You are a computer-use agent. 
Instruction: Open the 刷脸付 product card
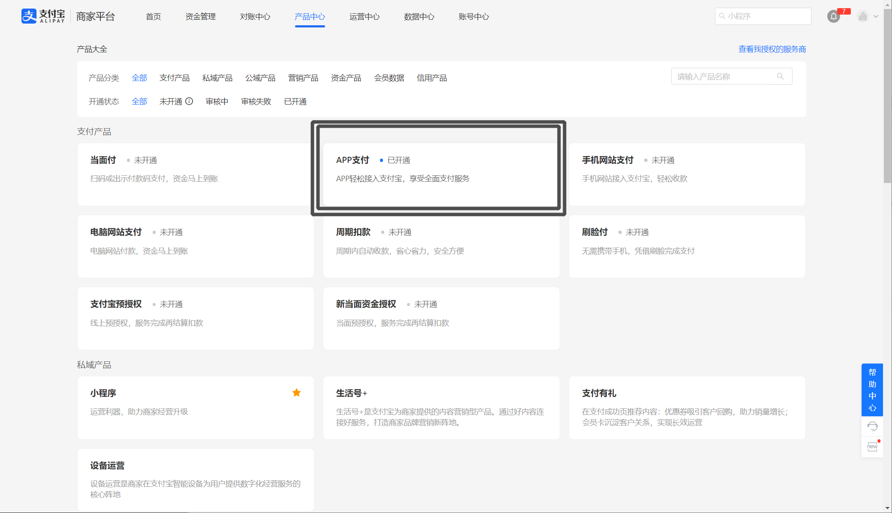[687, 246]
